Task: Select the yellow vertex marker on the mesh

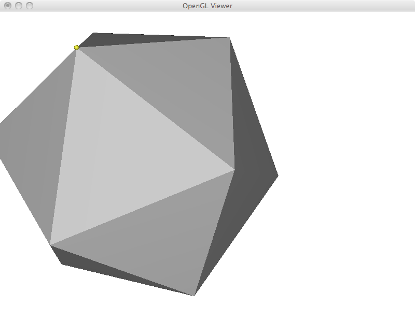Action: [76, 48]
